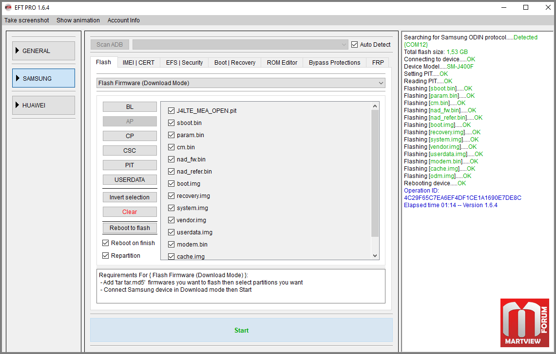Open the ADB device dropdown list

click(241, 45)
